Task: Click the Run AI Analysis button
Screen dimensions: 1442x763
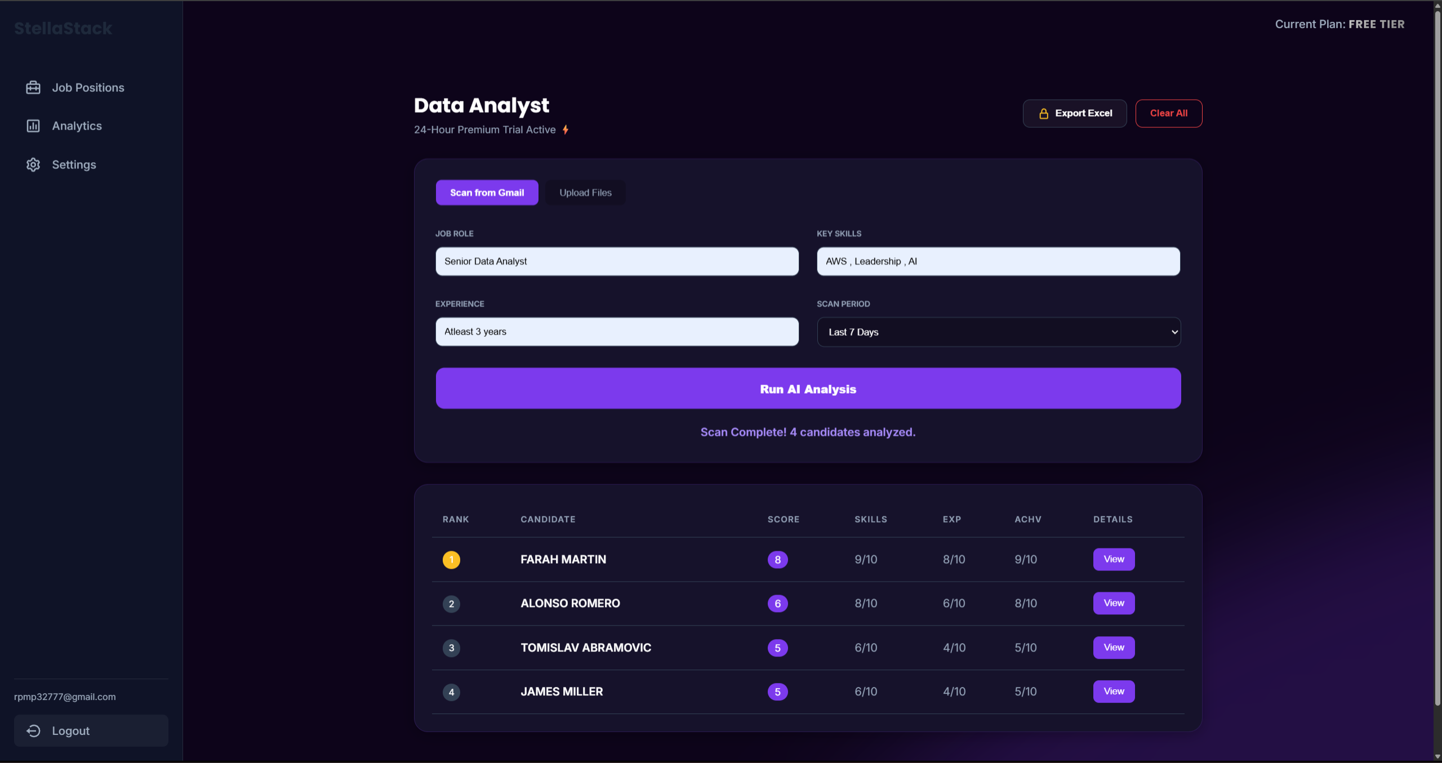Action: (807, 389)
